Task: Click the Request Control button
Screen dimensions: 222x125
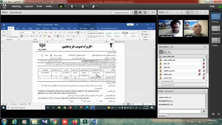Action: (x=122, y=12)
